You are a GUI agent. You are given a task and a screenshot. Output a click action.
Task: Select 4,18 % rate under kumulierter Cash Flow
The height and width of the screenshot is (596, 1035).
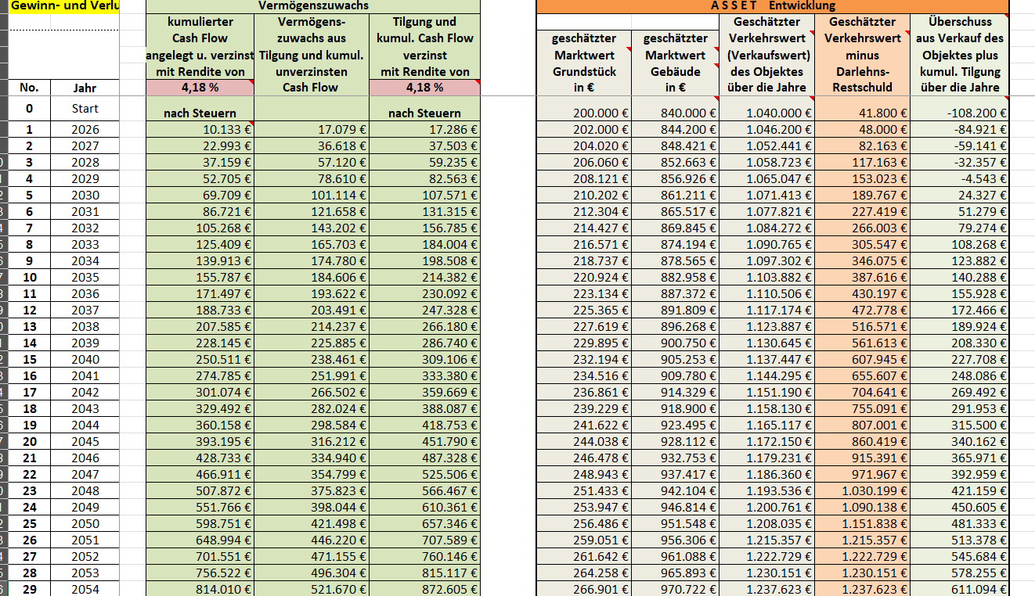[200, 88]
